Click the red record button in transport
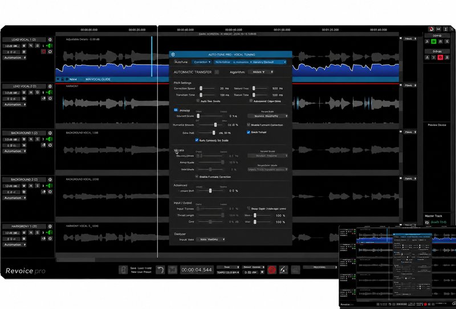The image size is (456, 309). [272, 270]
